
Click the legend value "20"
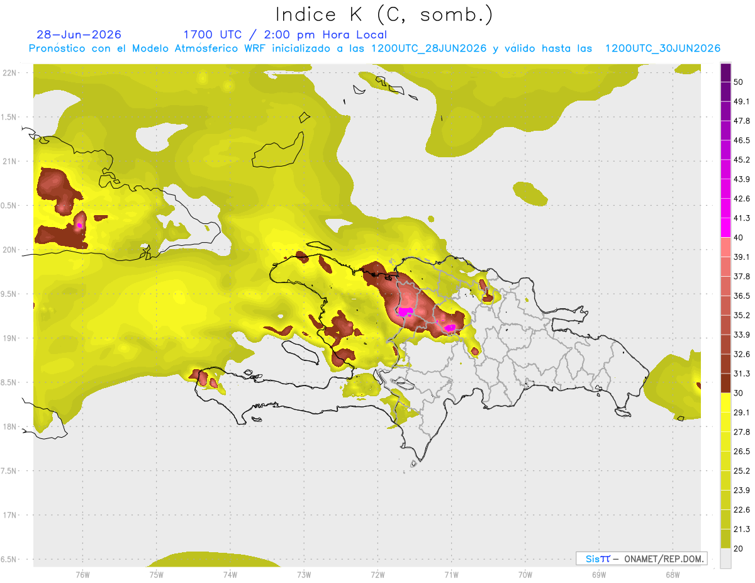tap(739, 549)
